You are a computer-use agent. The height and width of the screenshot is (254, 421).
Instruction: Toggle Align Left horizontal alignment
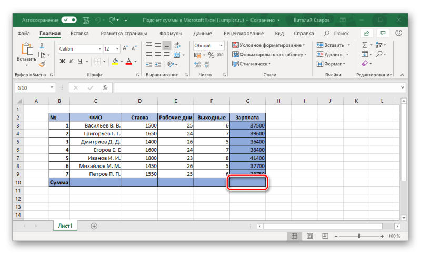click(149, 55)
